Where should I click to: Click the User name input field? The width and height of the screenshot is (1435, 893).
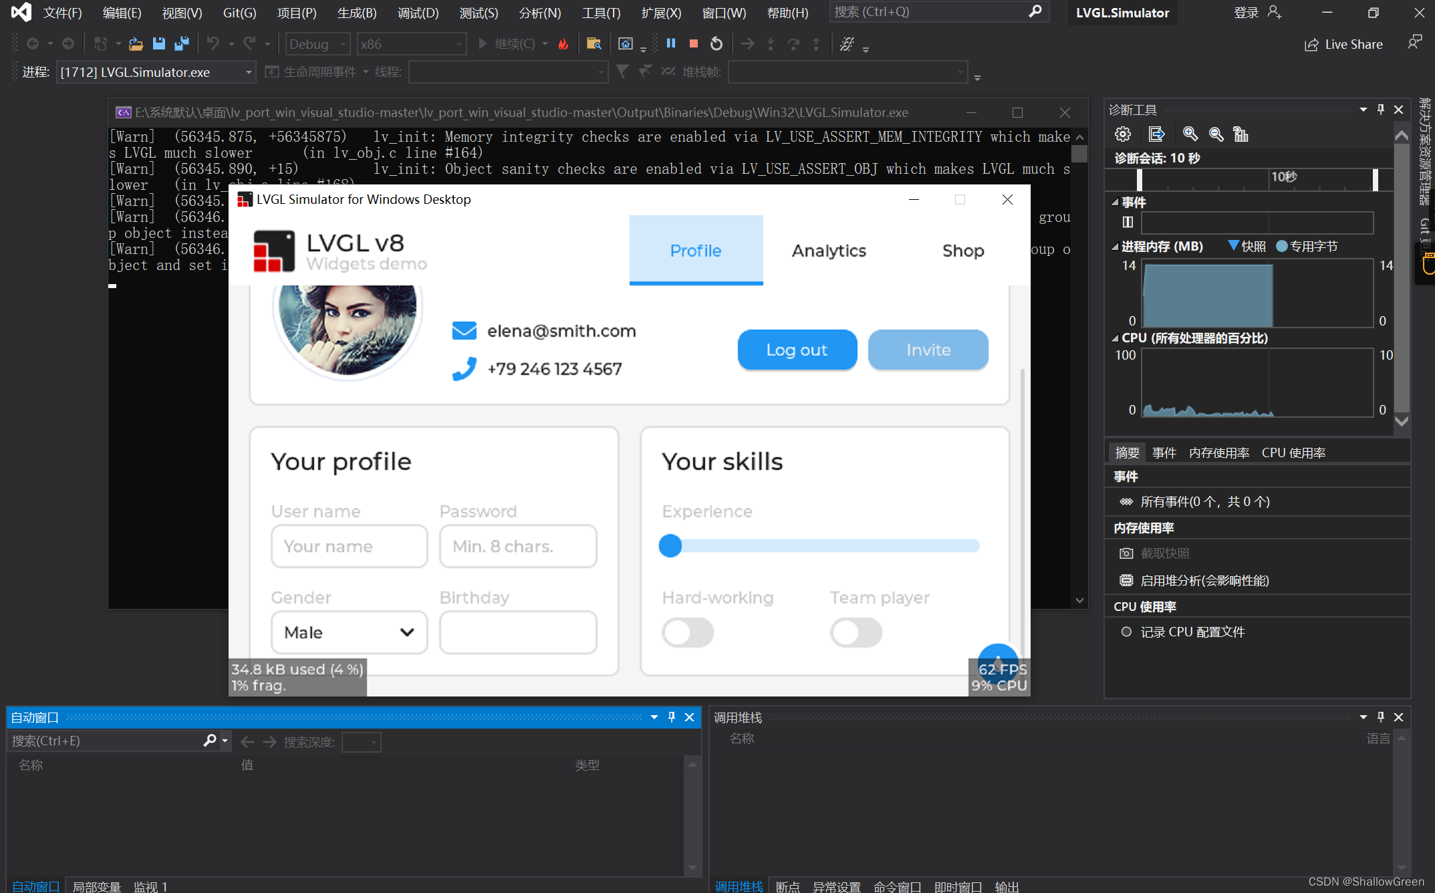(349, 546)
